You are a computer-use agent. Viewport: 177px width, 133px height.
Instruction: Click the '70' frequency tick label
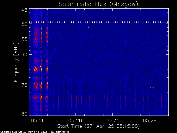point(24,85)
